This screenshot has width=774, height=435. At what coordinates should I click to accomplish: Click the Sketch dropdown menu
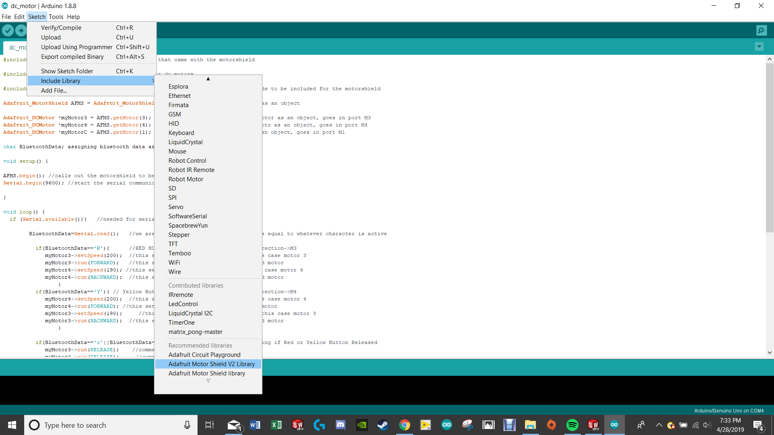(35, 17)
